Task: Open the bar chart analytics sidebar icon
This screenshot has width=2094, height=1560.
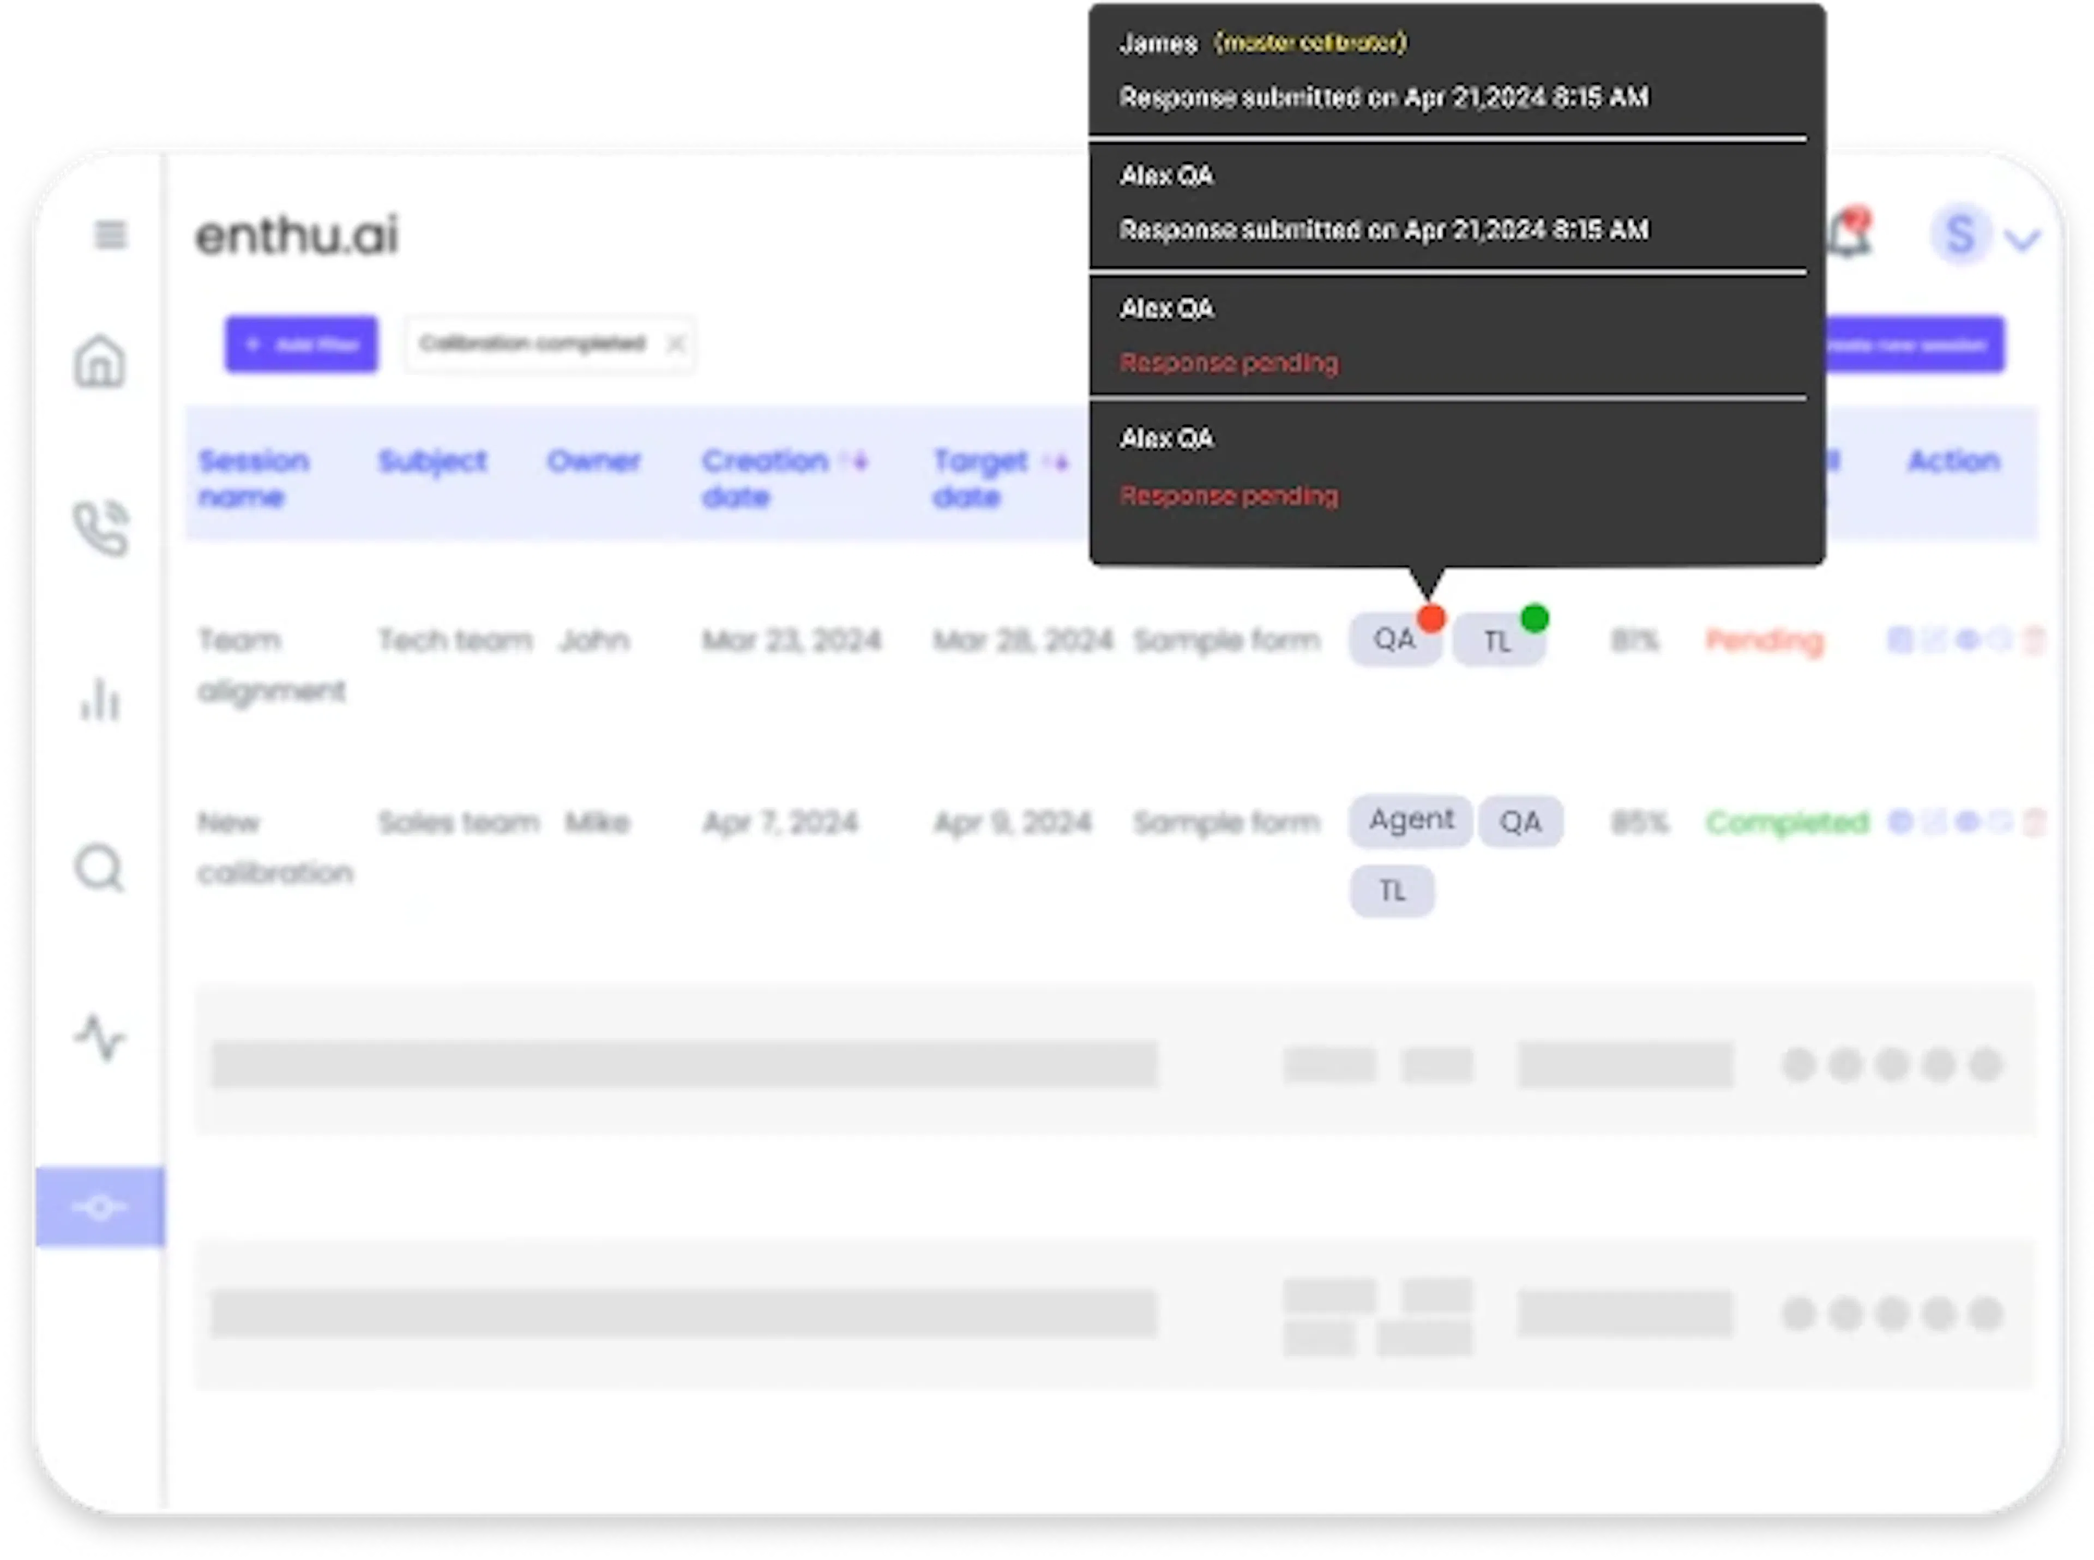Action: tap(100, 699)
